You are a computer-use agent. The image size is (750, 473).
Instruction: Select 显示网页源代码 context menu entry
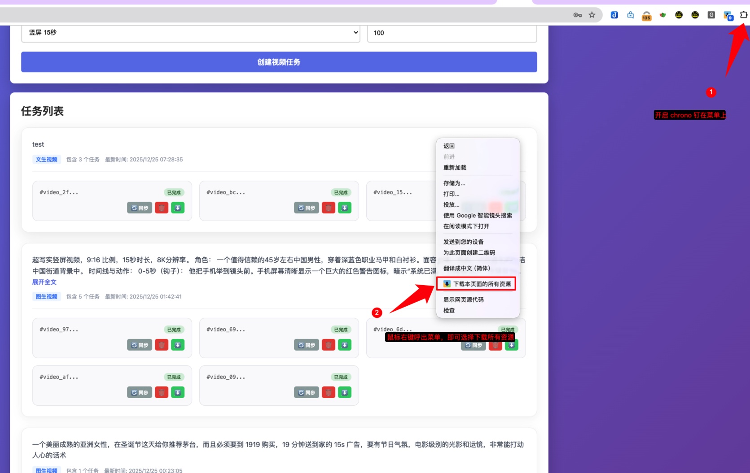point(463,300)
